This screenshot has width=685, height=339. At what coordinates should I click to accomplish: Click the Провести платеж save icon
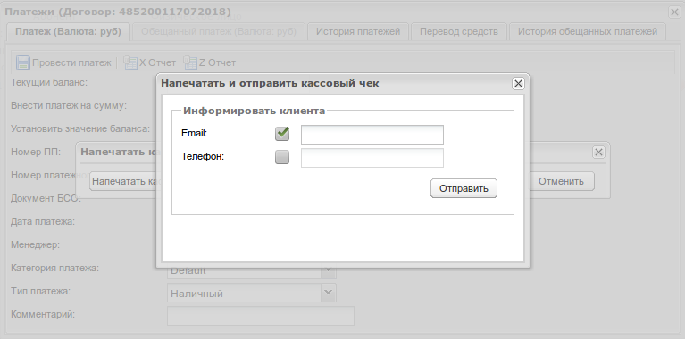pyautogui.click(x=22, y=62)
